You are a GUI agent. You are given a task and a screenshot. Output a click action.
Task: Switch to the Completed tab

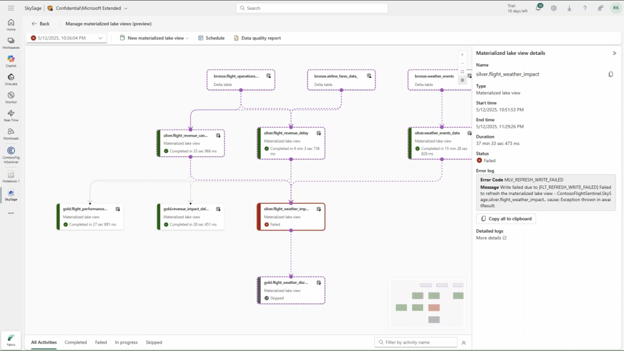[76, 342]
